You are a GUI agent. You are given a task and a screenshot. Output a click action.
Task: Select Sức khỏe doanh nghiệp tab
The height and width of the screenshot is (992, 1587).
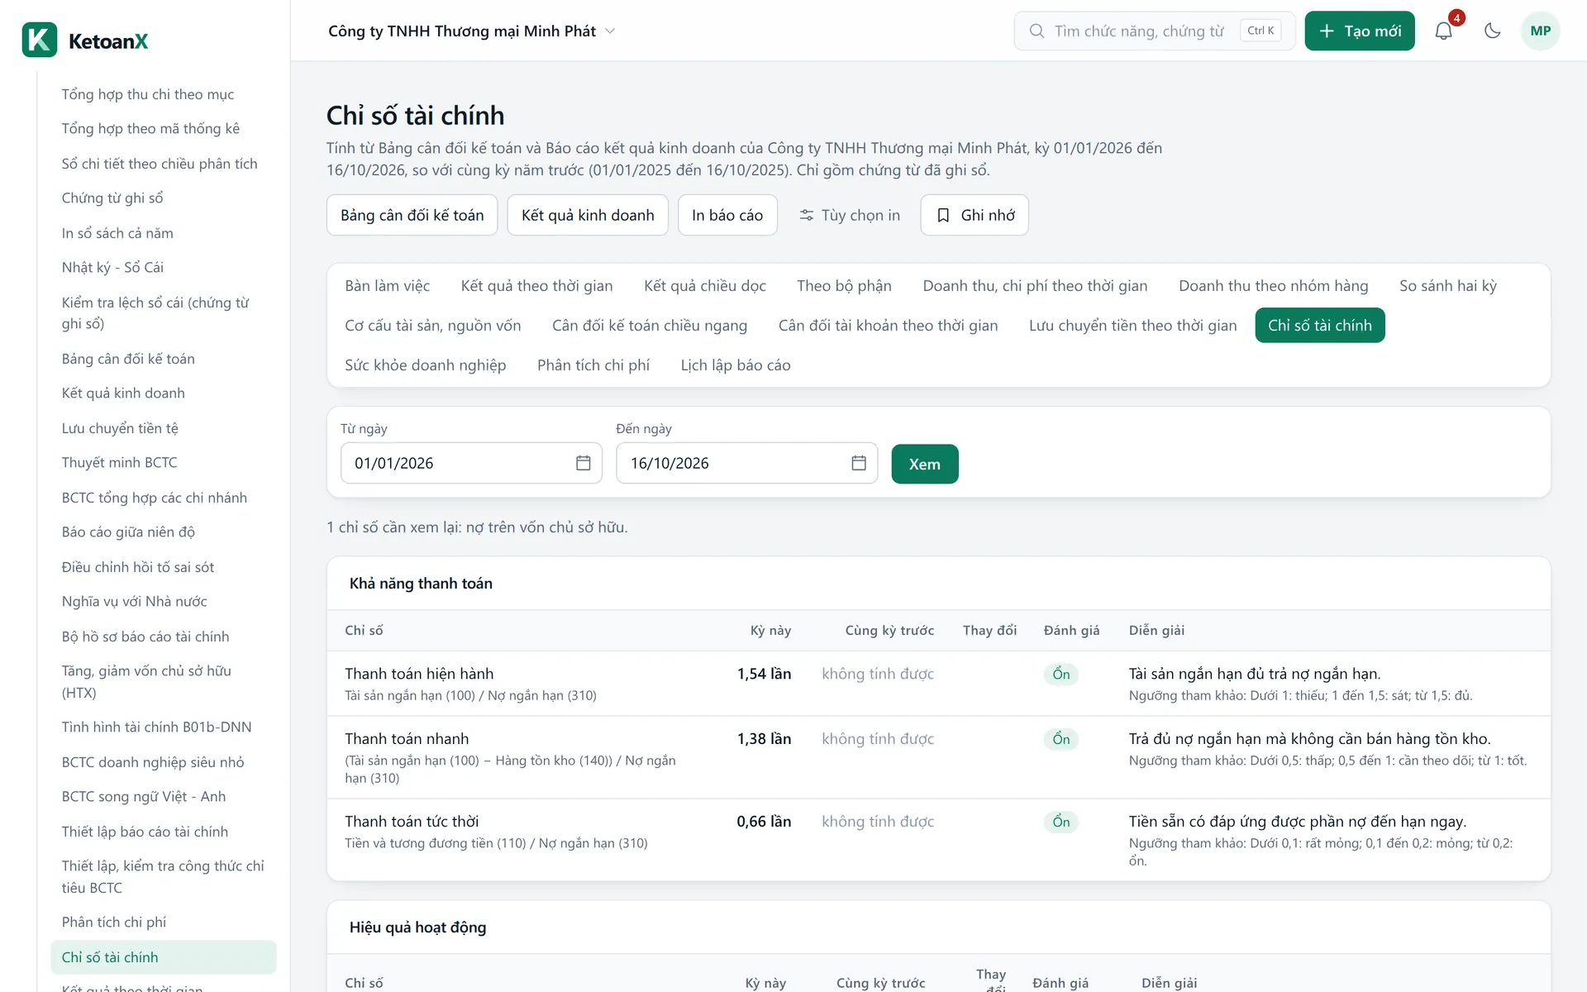pyautogui.click(x=426, y=365)
